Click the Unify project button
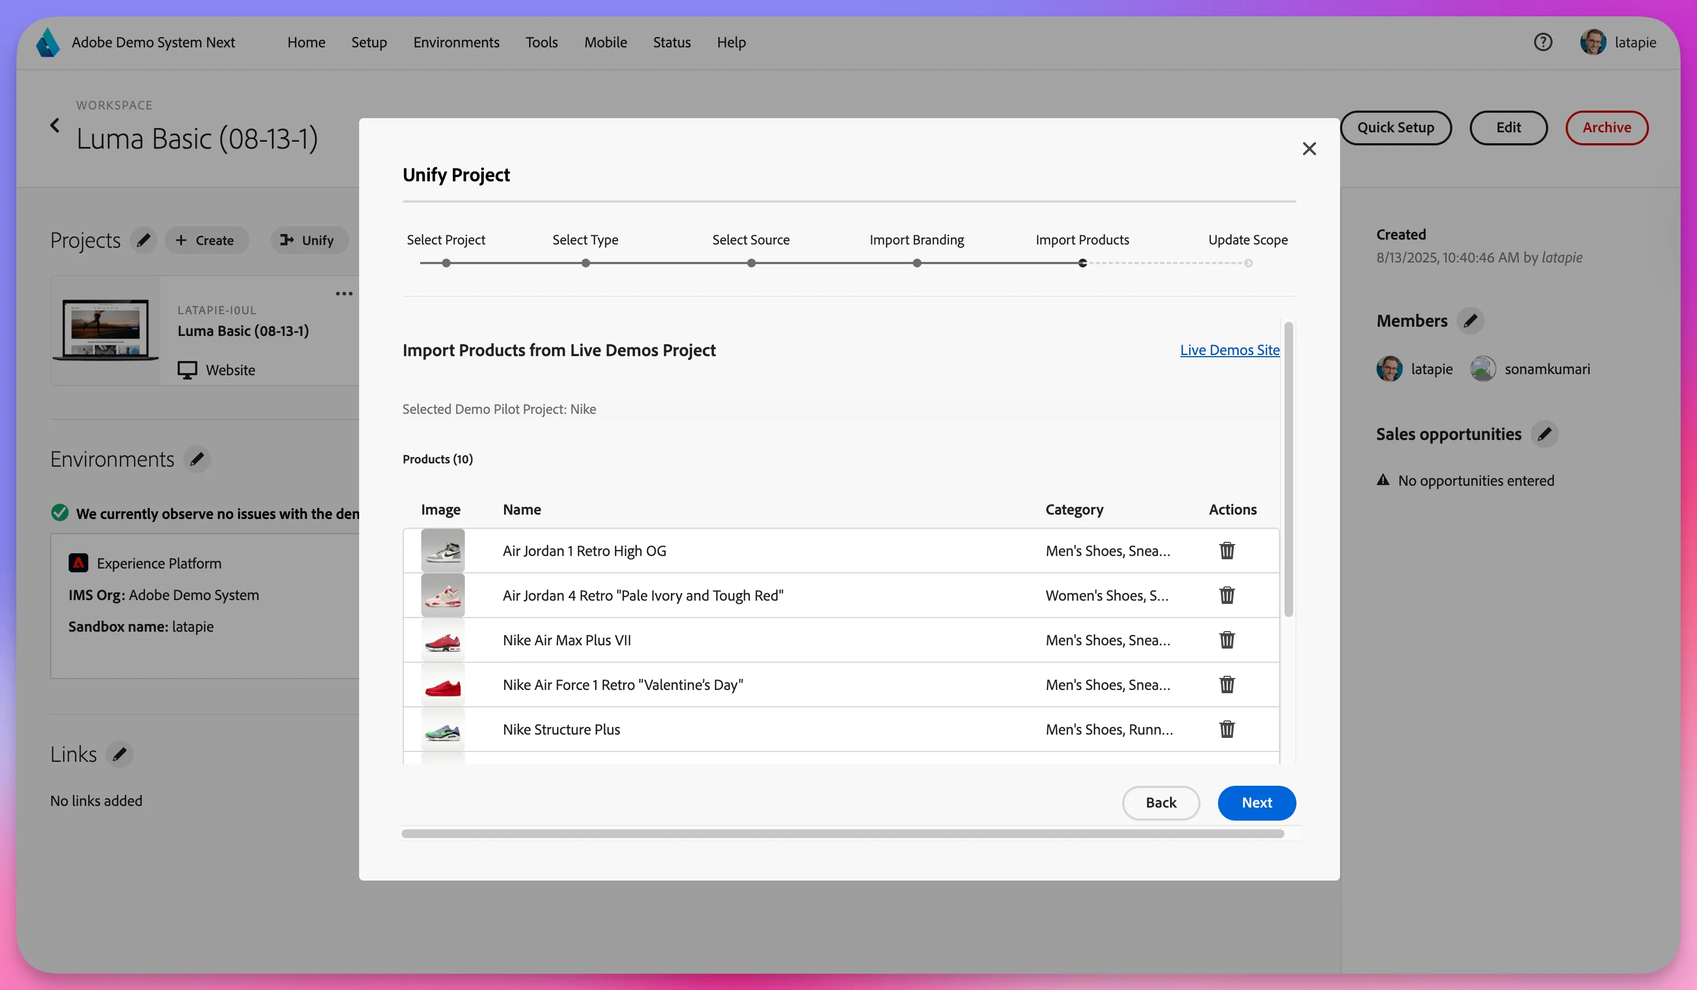 (308, 240)
